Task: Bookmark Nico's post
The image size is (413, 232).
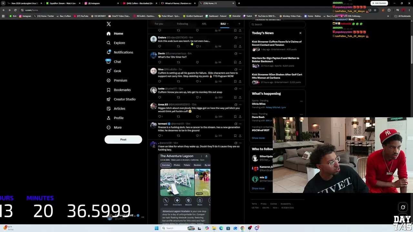Action: coord(235,81)
